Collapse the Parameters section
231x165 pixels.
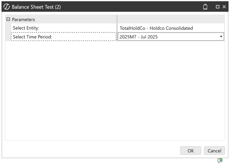8,19
